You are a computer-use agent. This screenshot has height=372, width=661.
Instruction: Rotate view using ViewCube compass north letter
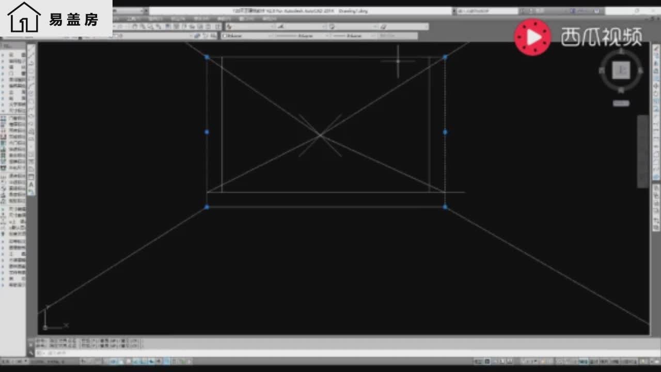(621, 52)
